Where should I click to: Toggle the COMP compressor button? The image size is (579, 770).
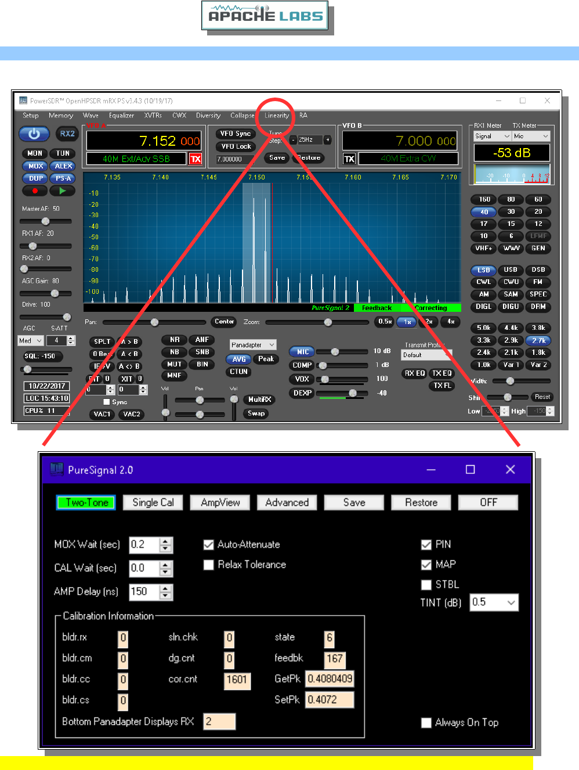tap(302, 365)
